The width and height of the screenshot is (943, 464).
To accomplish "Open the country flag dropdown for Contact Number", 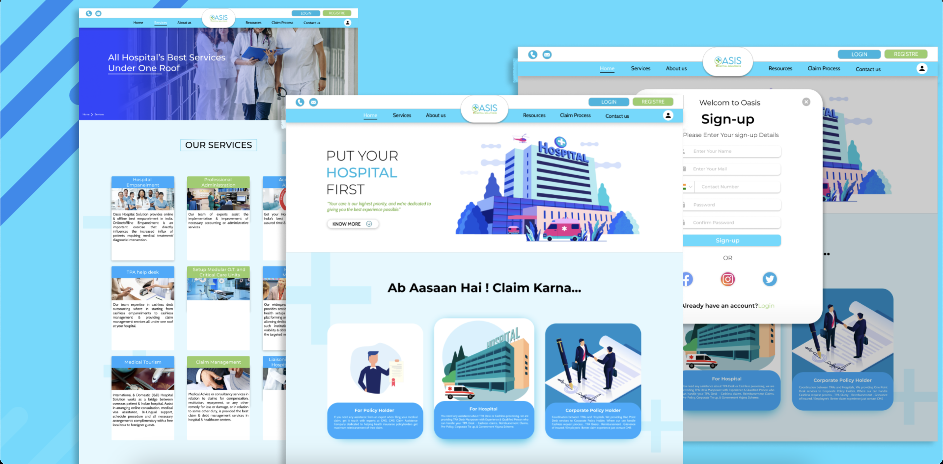I will click(688, 187).
